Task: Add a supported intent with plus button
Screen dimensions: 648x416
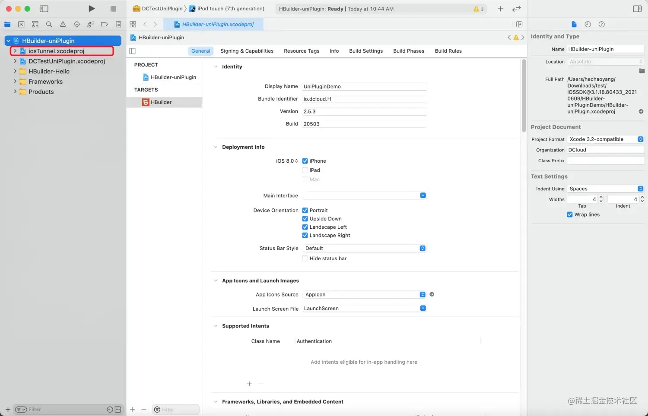Action: 249,384
